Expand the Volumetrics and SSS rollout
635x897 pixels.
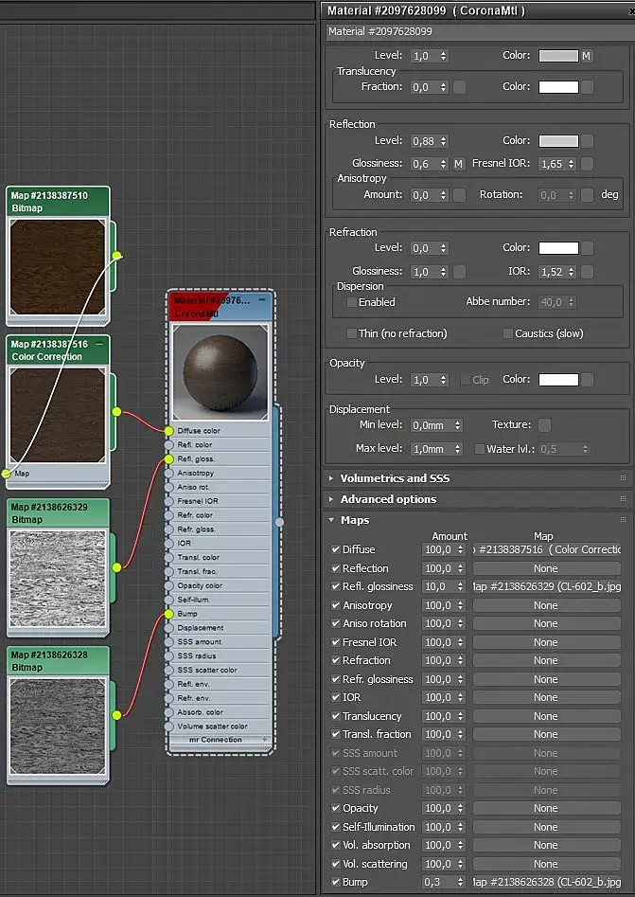coord(395,478)
